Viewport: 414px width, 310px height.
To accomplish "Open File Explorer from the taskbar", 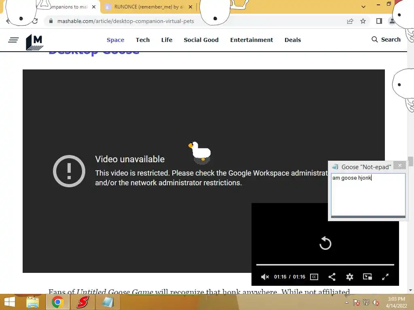I will point(33,302).
